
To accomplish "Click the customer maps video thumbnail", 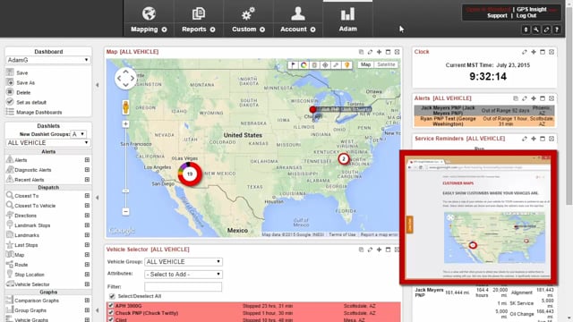I will [x=478, y=217].
